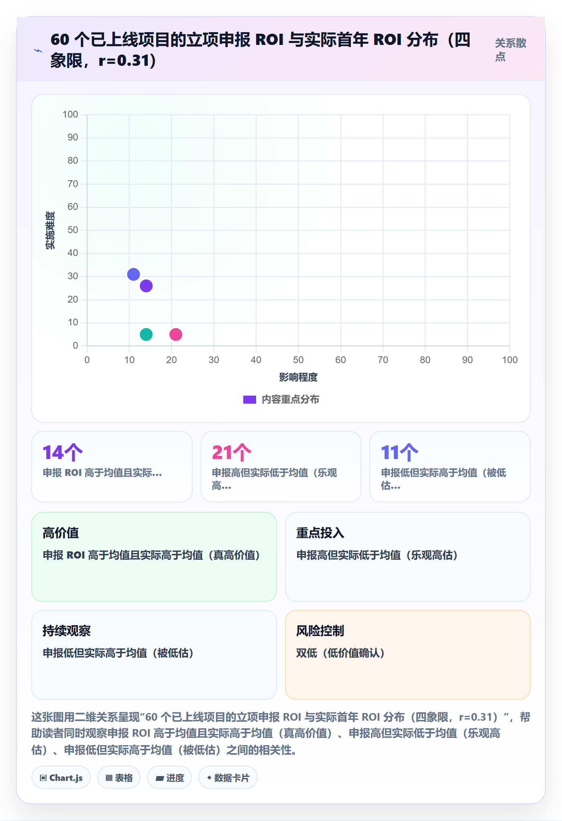
Task: Click the description paragraph starting 这张图用二维关系
Action: click(281, 734)
